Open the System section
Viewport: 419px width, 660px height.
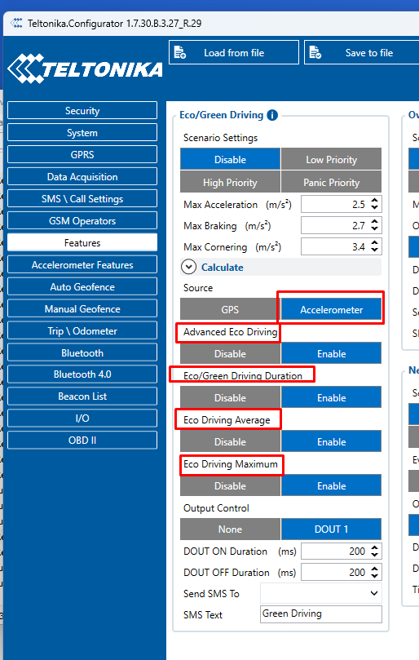(x=82, y=133)
